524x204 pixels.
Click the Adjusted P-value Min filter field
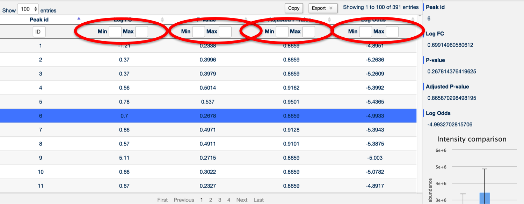point(282,32)
